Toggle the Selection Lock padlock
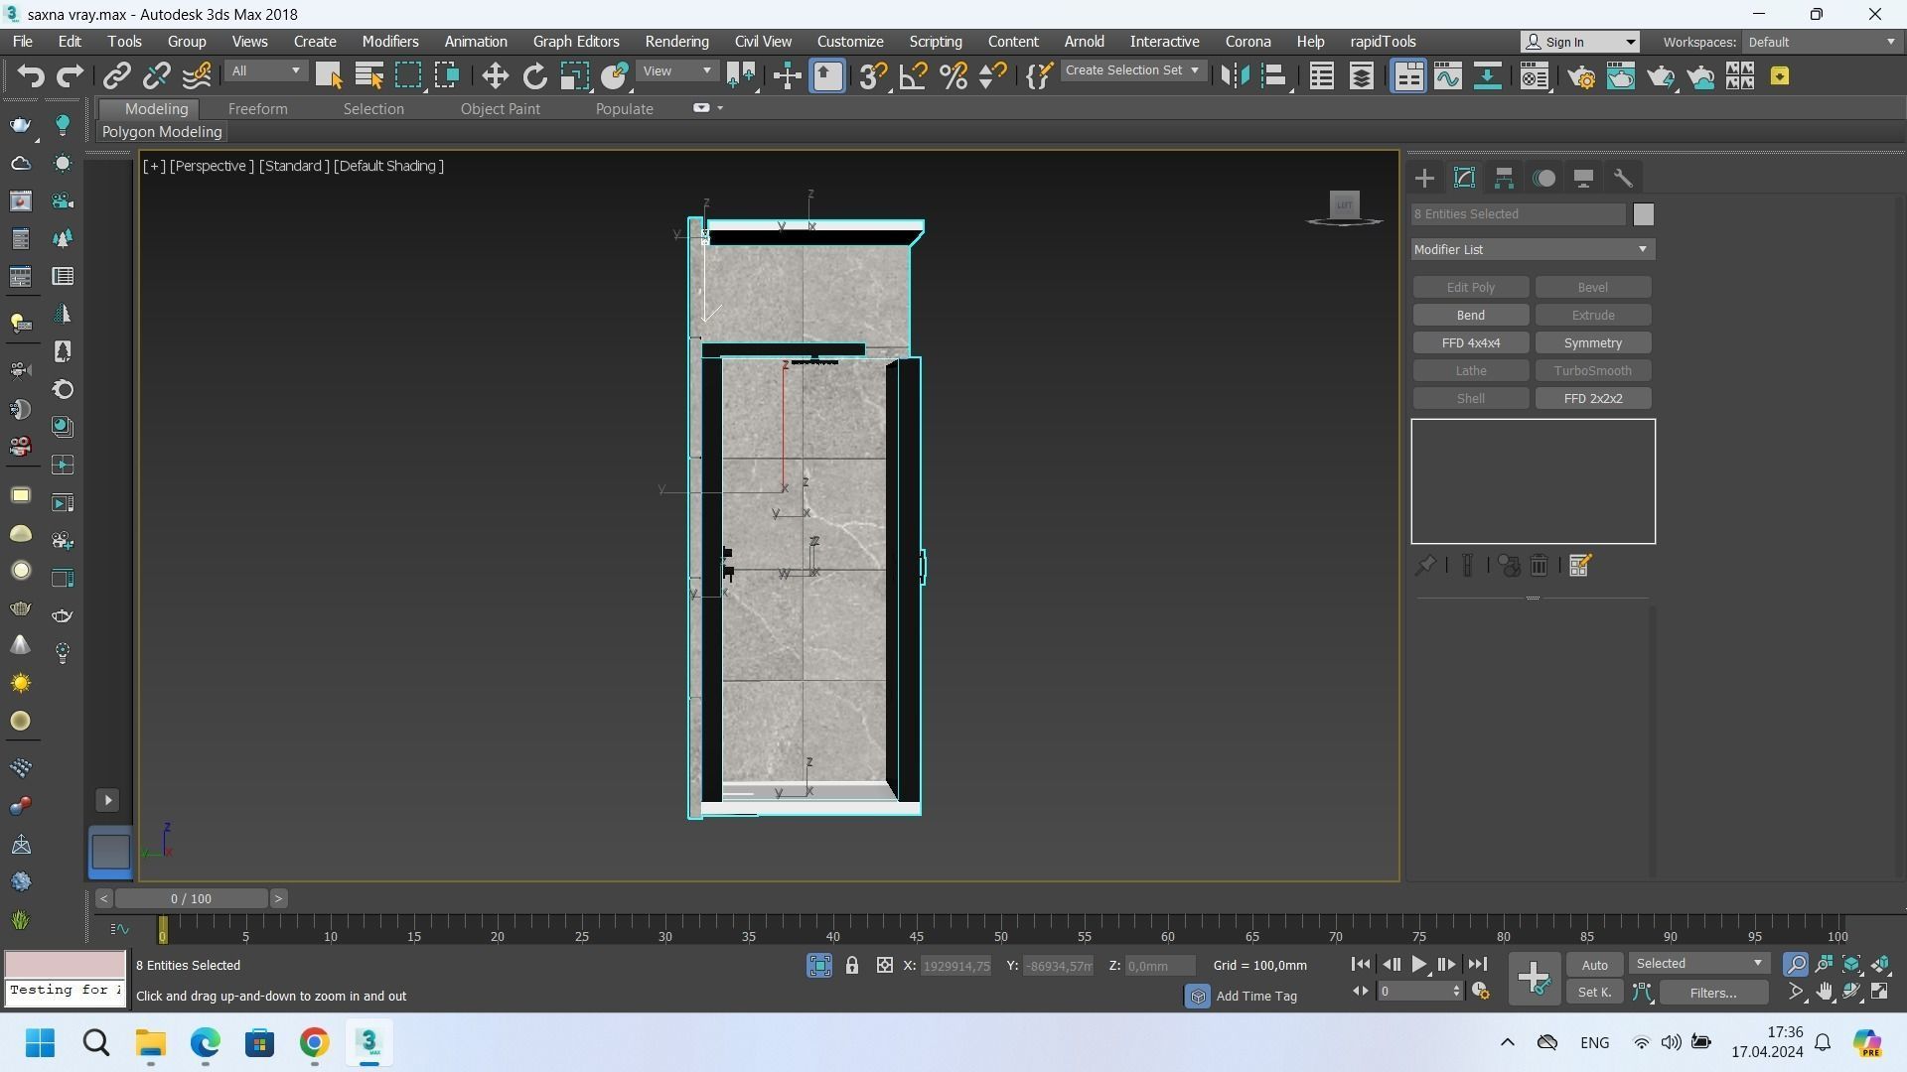This screenshot has width=1907, height=1072. tap(851, 965)
